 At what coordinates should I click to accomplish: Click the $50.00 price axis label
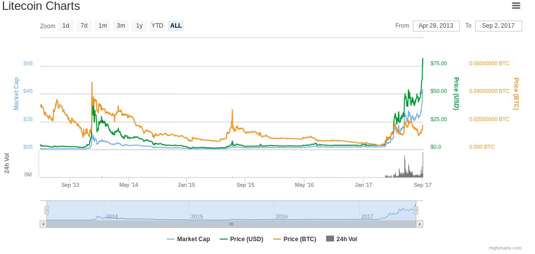tap(438, 91)
